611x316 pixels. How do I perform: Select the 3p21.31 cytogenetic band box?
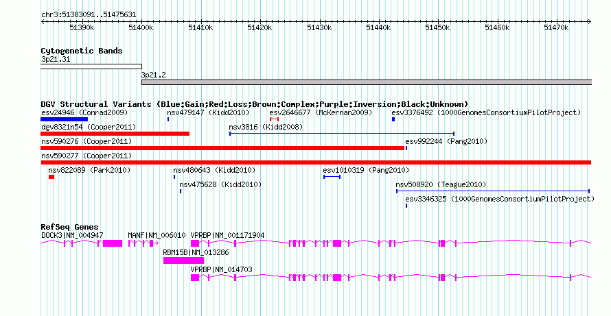(x=91, y=66)
